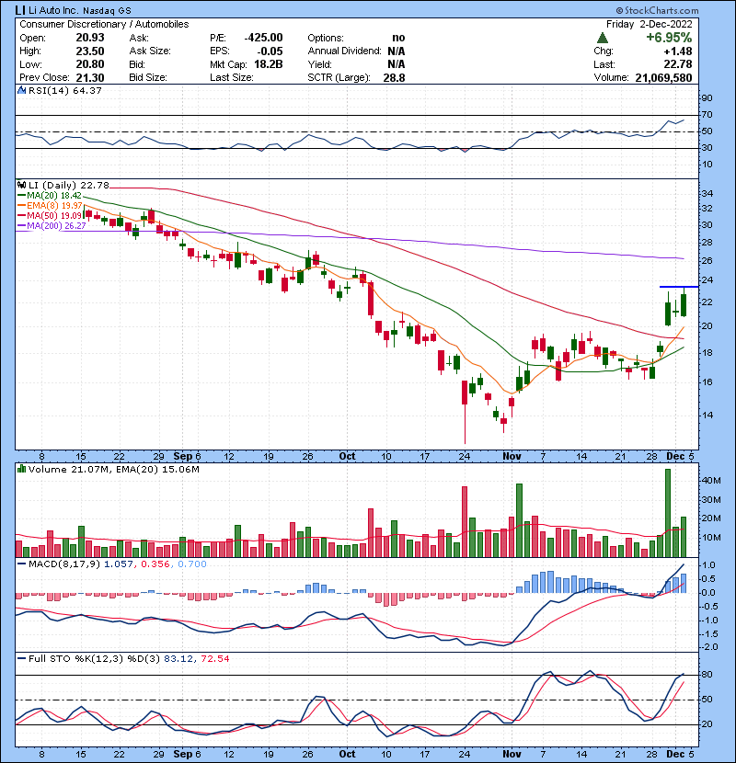This screenshot has width=736, height=763.
Task: Click the stochastic %D value 72.54
Action: point(214,658)
